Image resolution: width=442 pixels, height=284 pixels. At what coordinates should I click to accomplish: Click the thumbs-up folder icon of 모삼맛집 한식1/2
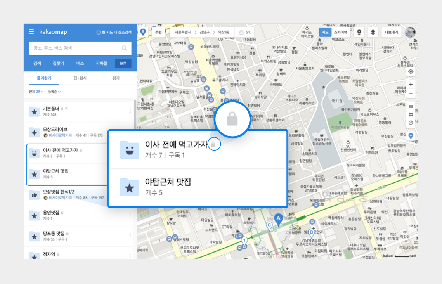pos(34,195)
